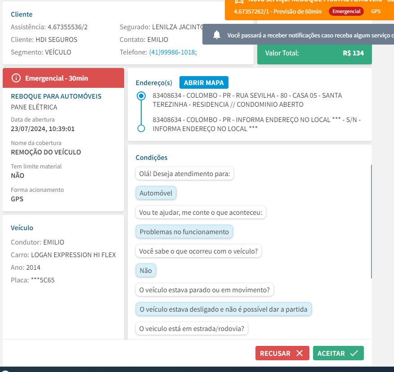Click the 'Olá! Deseja atendimento para:' message
The image size is (394, 372).
coord(184,173)
